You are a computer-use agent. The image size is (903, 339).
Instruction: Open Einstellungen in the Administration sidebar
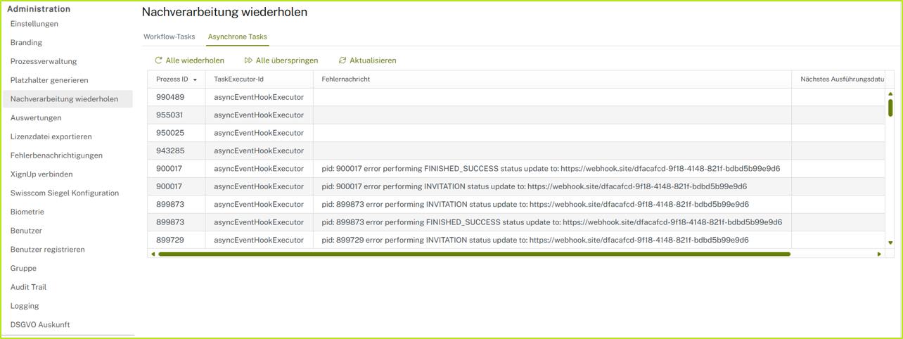34,24
